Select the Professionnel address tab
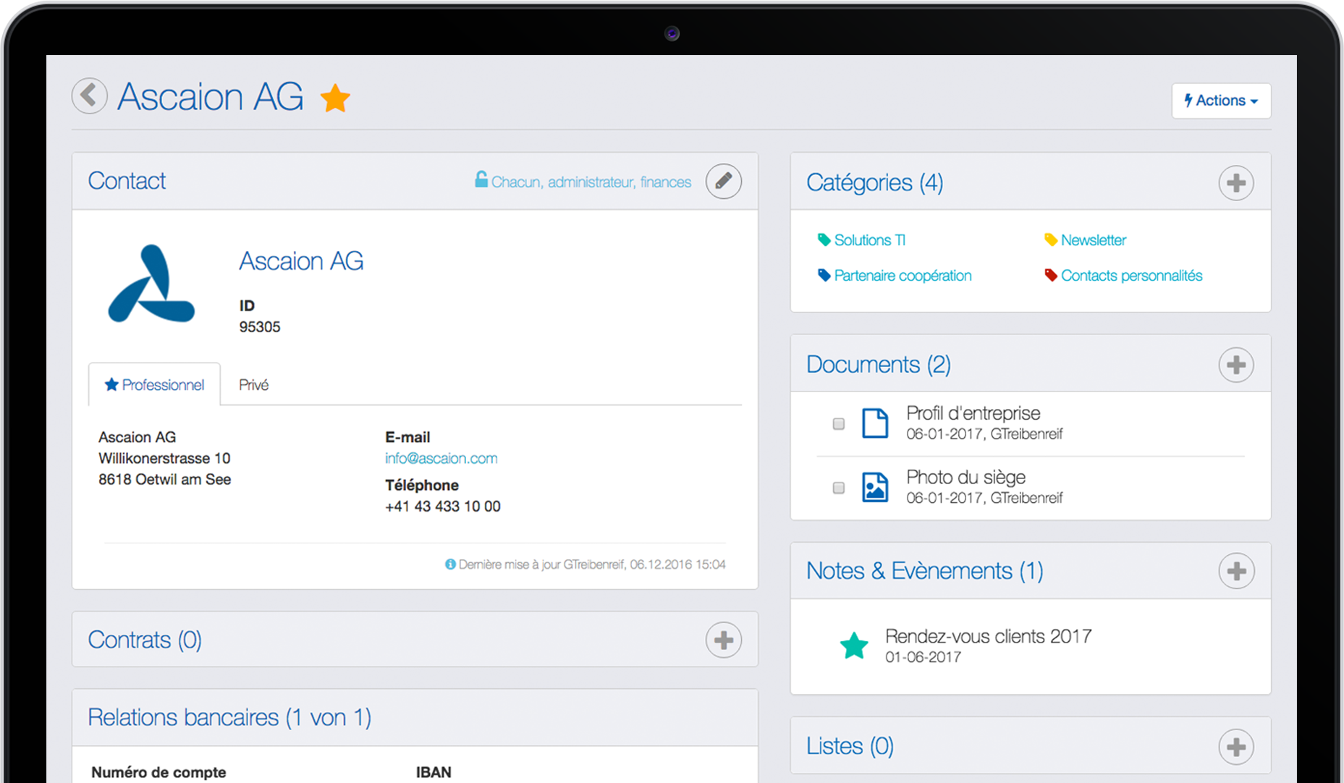Screen dimensions: 1344x783 [x=154, y=384]
